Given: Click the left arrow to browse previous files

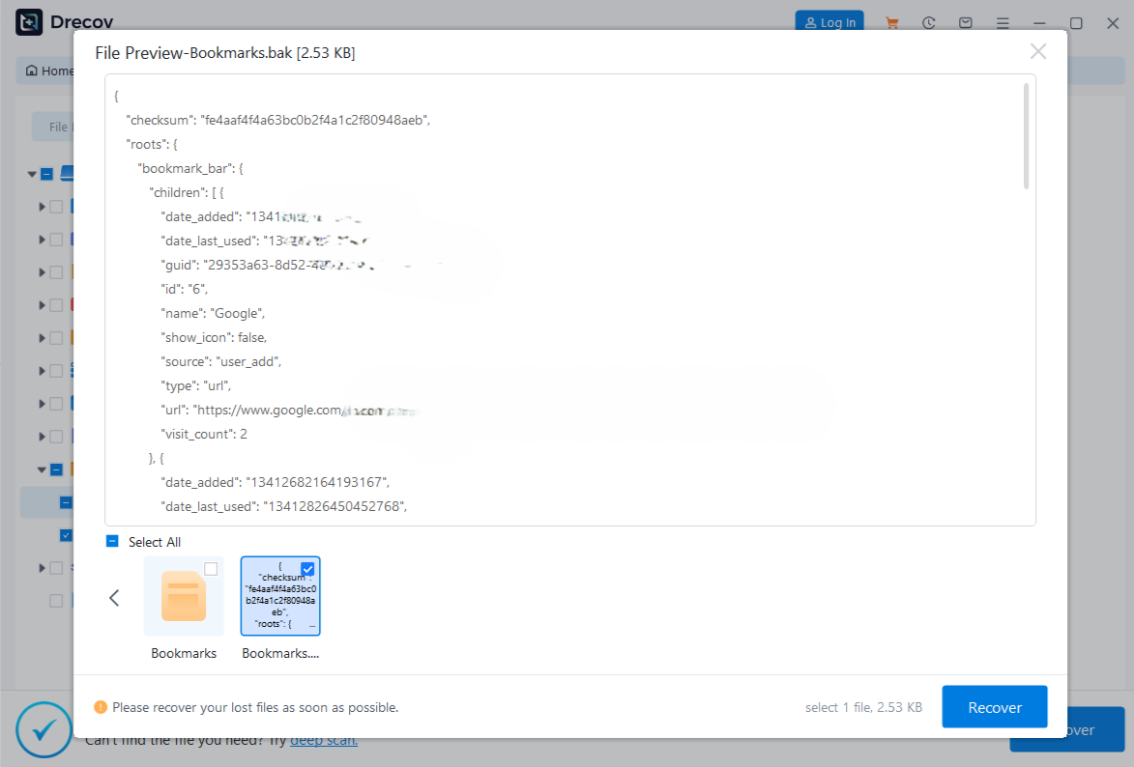Looking at the screenshot, I should point(114,597).
